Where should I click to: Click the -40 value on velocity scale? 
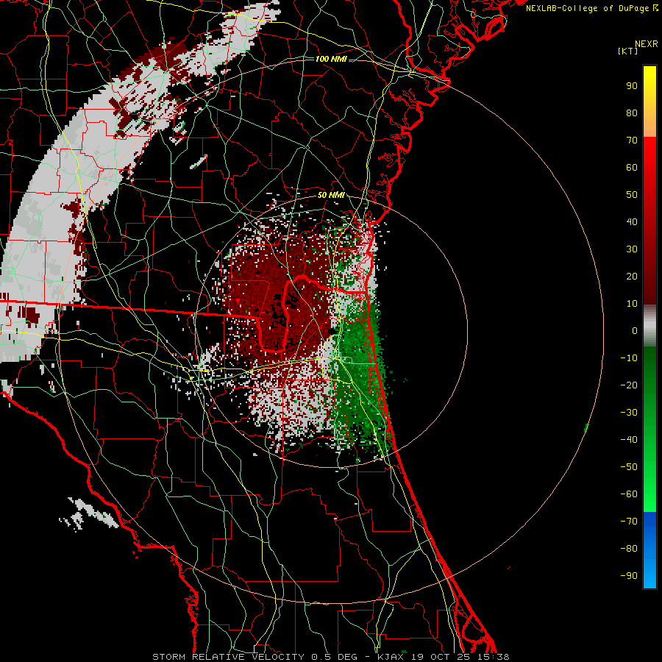629,440
